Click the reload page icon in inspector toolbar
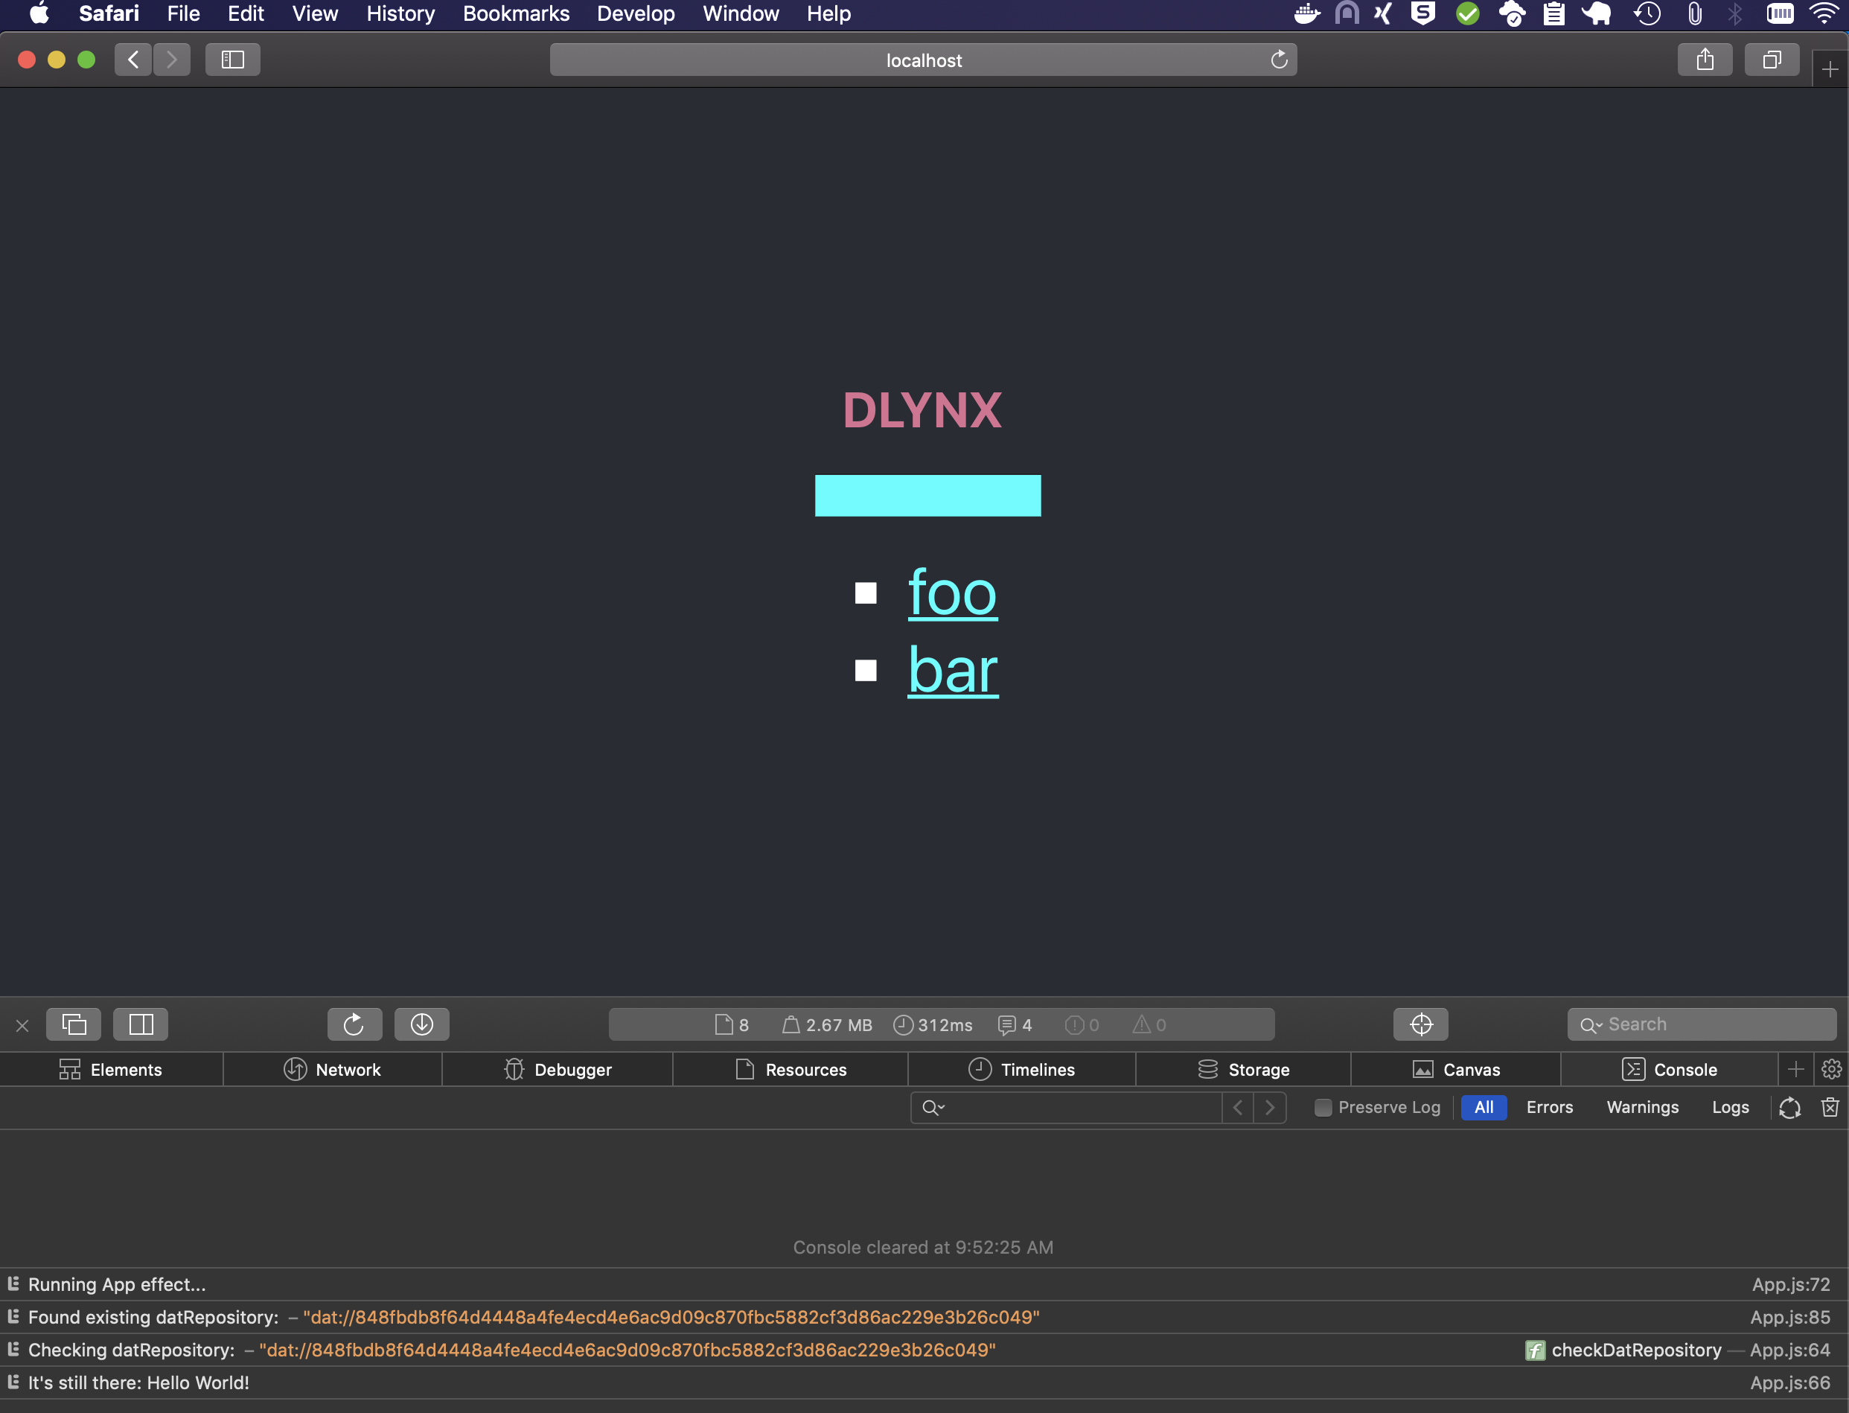This screenshot has height=1413, width=1849. tap(354, 1024)
